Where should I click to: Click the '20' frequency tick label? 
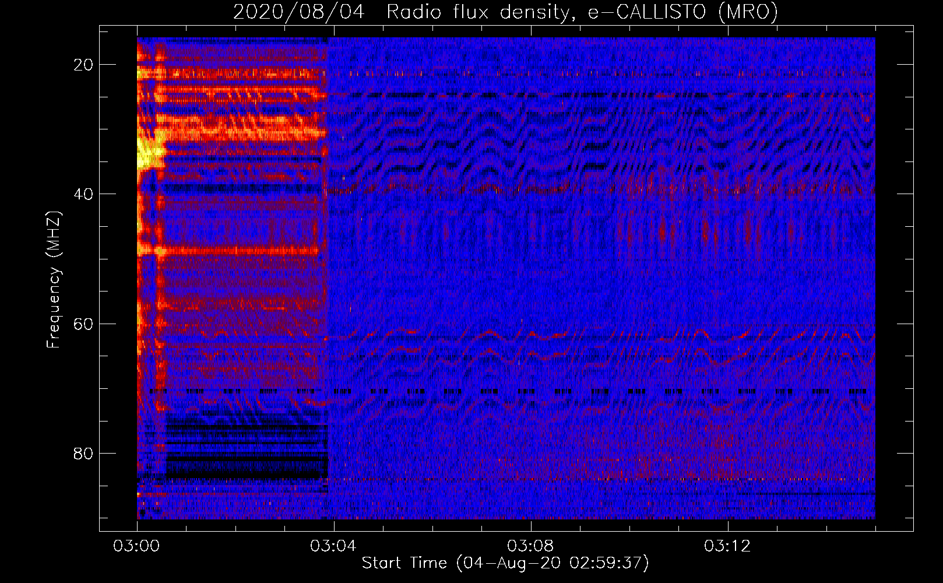pyautogui.click(x=84, y=65)
